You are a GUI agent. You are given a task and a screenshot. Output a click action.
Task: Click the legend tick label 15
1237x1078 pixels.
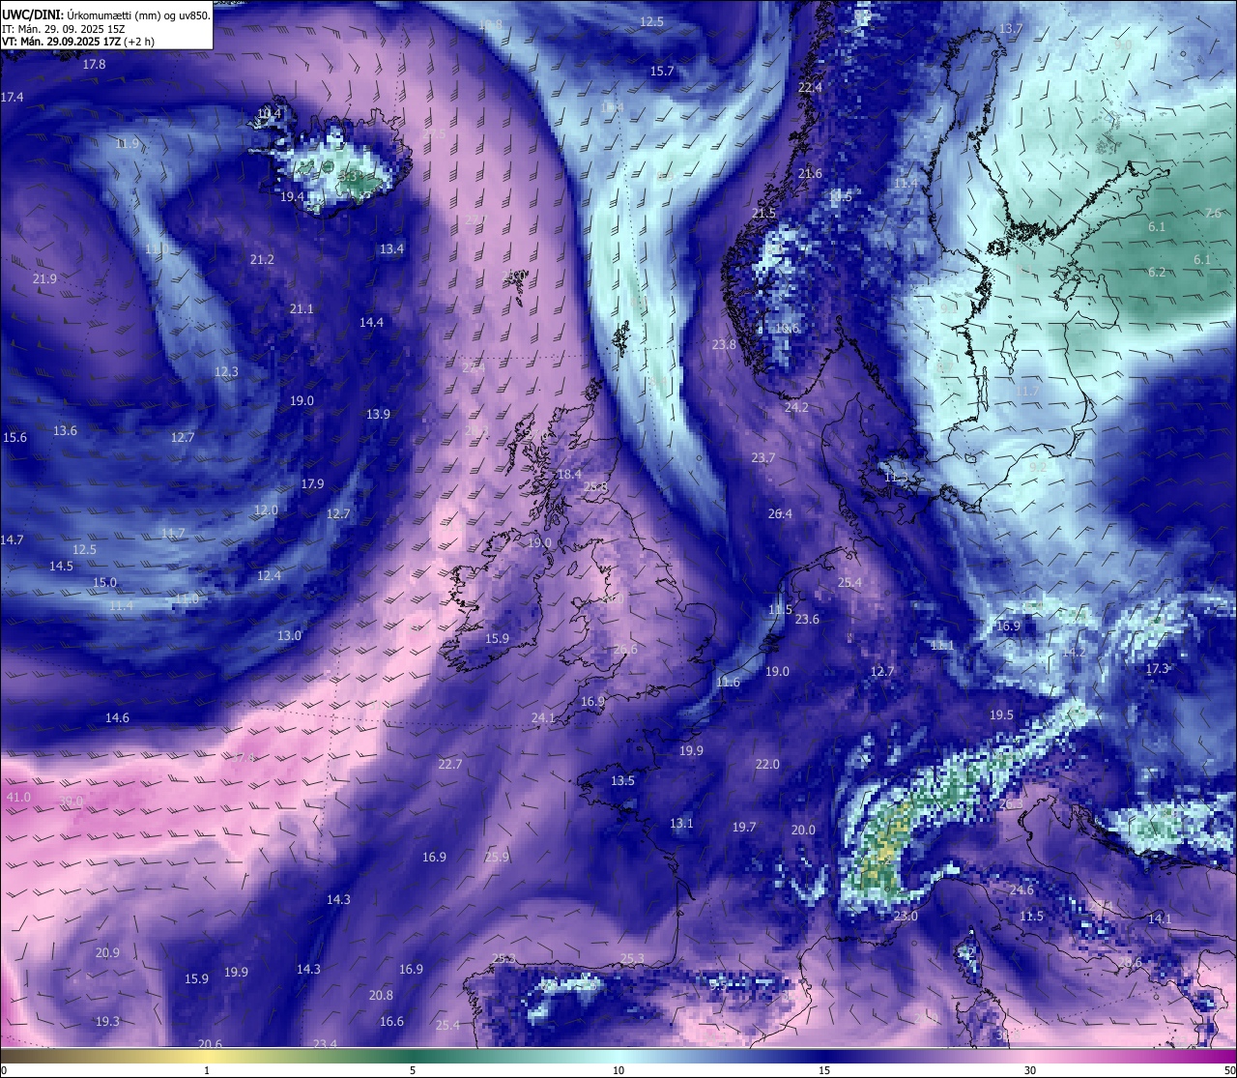tap(824, 1070)
